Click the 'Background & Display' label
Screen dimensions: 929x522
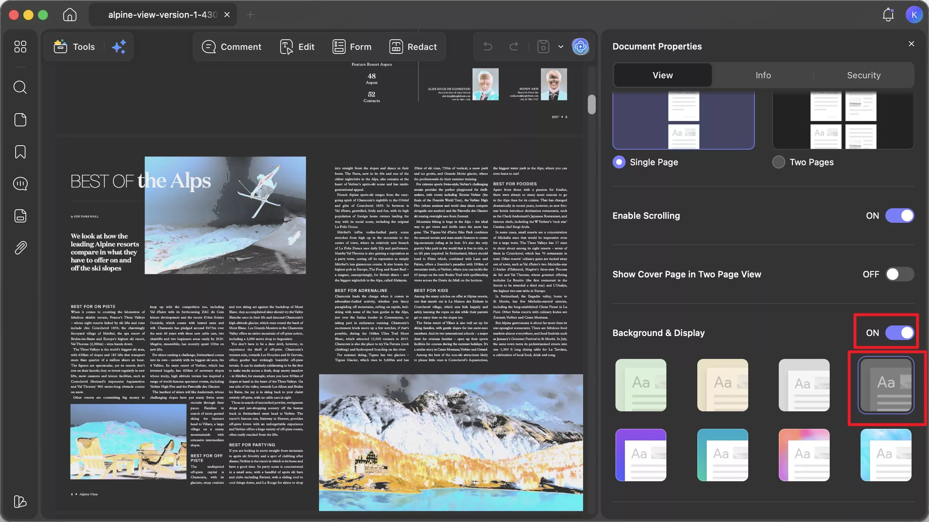point(658,333)
